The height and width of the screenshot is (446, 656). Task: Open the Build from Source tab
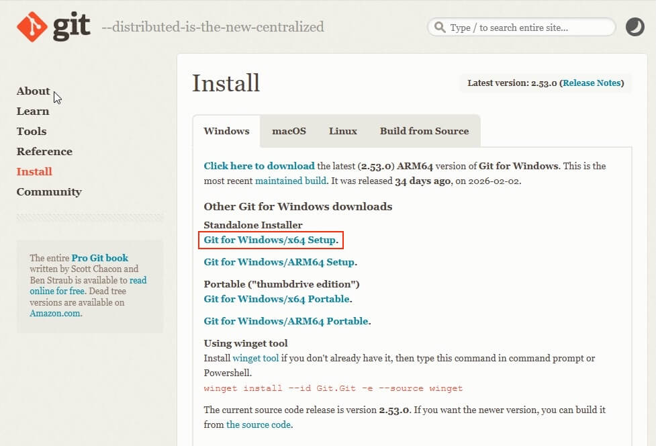point(424,131)
